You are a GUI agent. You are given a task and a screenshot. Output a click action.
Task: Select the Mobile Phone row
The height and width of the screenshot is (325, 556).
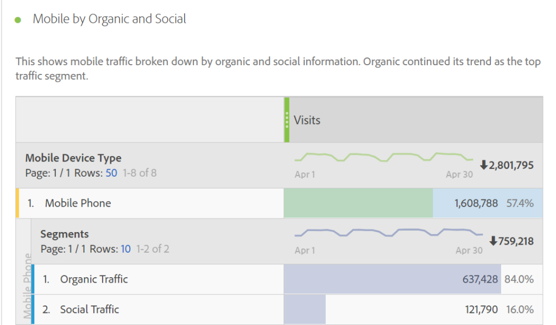click(78, 203)
